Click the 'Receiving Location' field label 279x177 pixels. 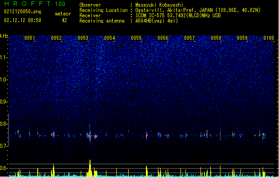click(x=103, y=10)
